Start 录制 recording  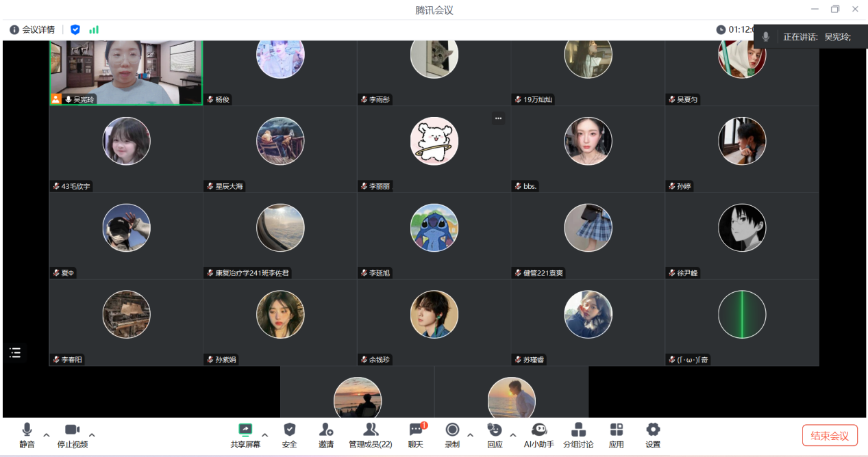click(452, 435)
